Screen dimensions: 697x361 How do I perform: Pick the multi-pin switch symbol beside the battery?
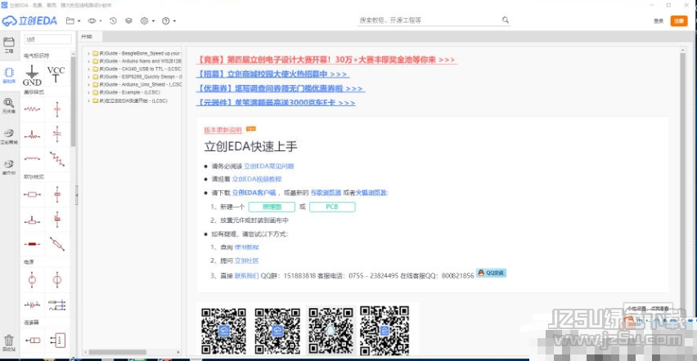click(57, 305)
